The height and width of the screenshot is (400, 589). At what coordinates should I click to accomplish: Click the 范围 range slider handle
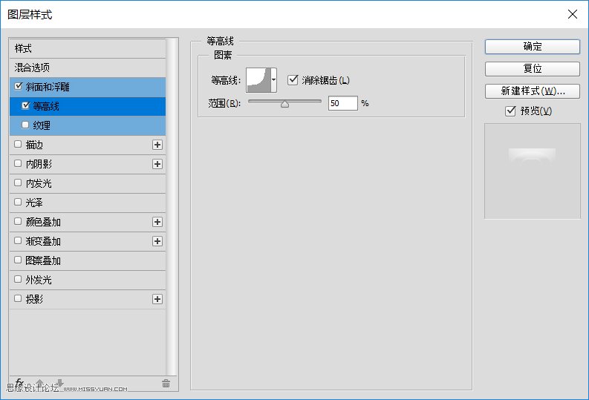pos(284,104)
